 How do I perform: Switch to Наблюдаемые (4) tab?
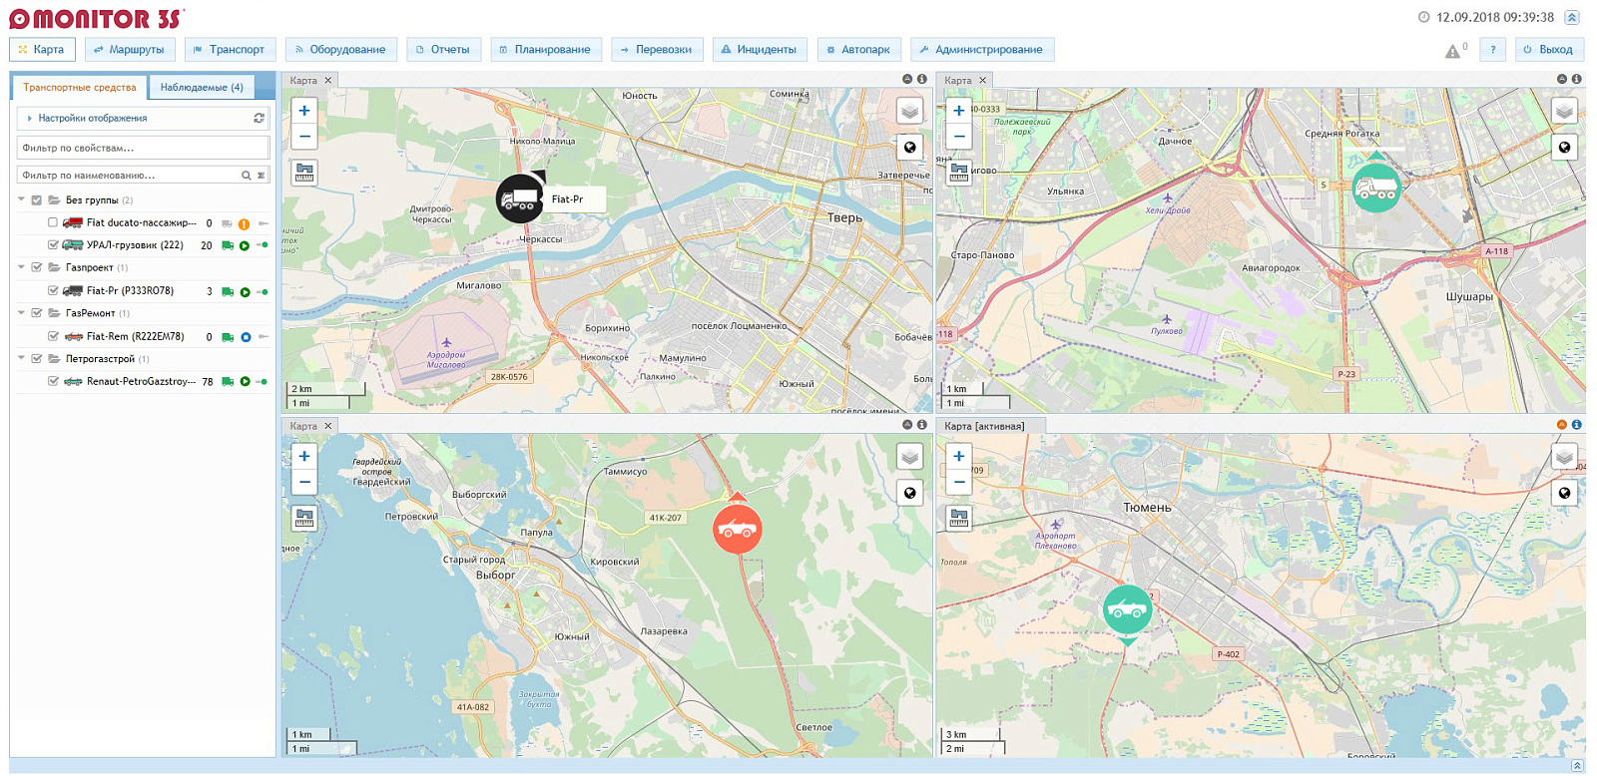(x=202, y=88)
